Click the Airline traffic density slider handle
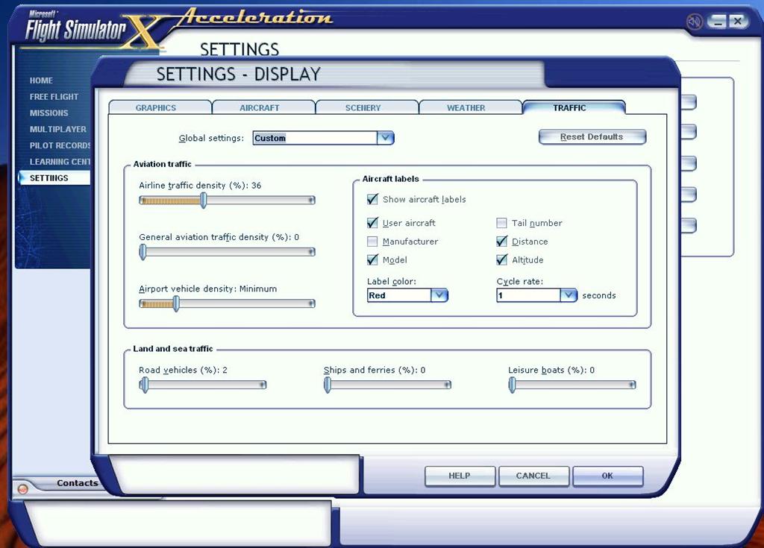Viewport: 764px width, 548px height. (x=203, y=200)
